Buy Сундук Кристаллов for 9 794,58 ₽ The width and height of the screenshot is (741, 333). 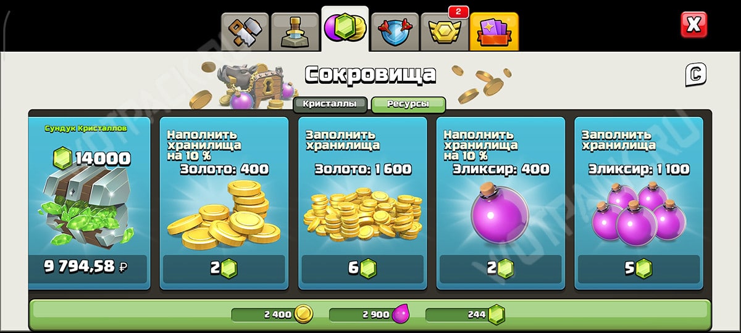pos(89,269)
